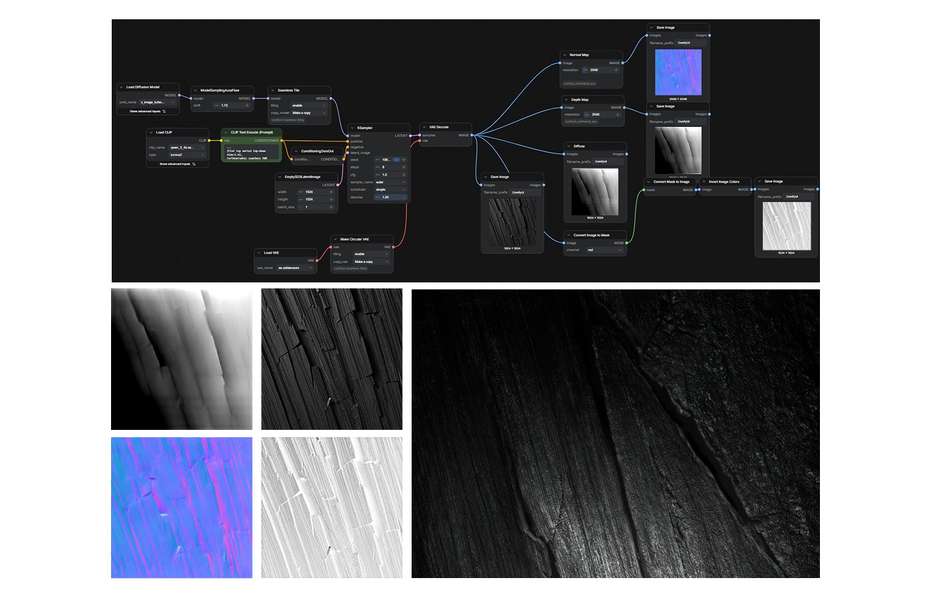Decrease resolution in the Depth Map node
931x598 pixels.
[x=587, y=114]
